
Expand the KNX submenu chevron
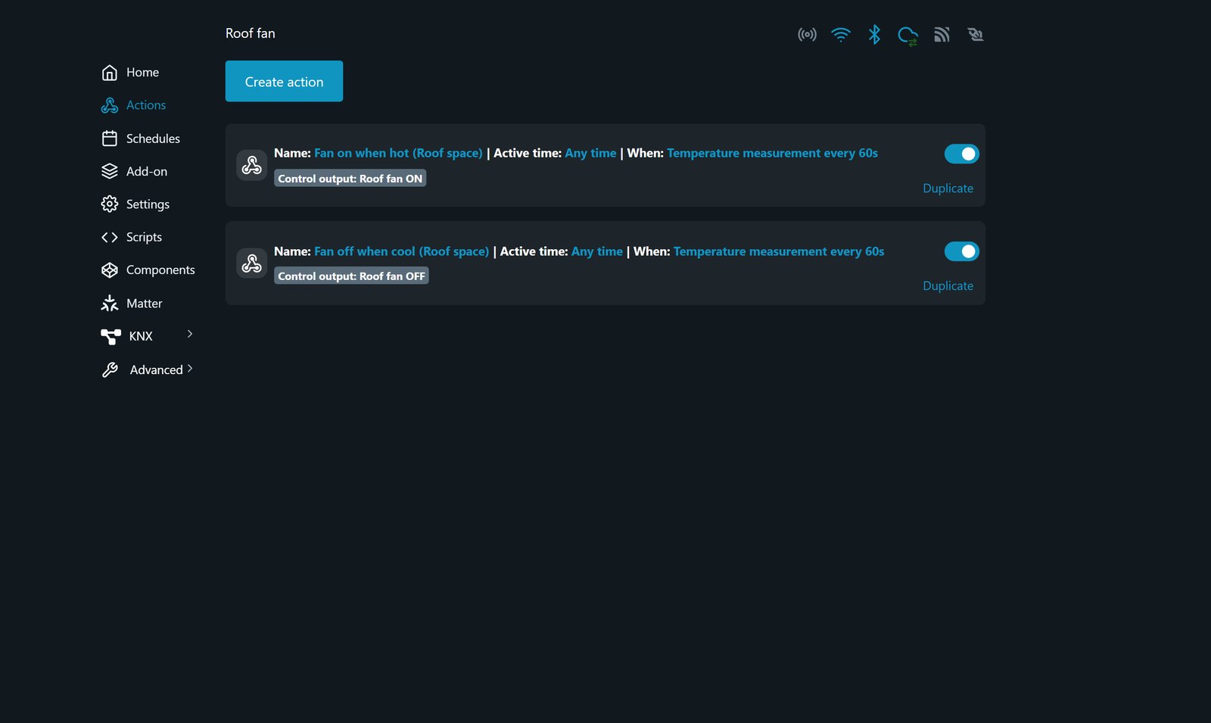click(x=190, y=334)
